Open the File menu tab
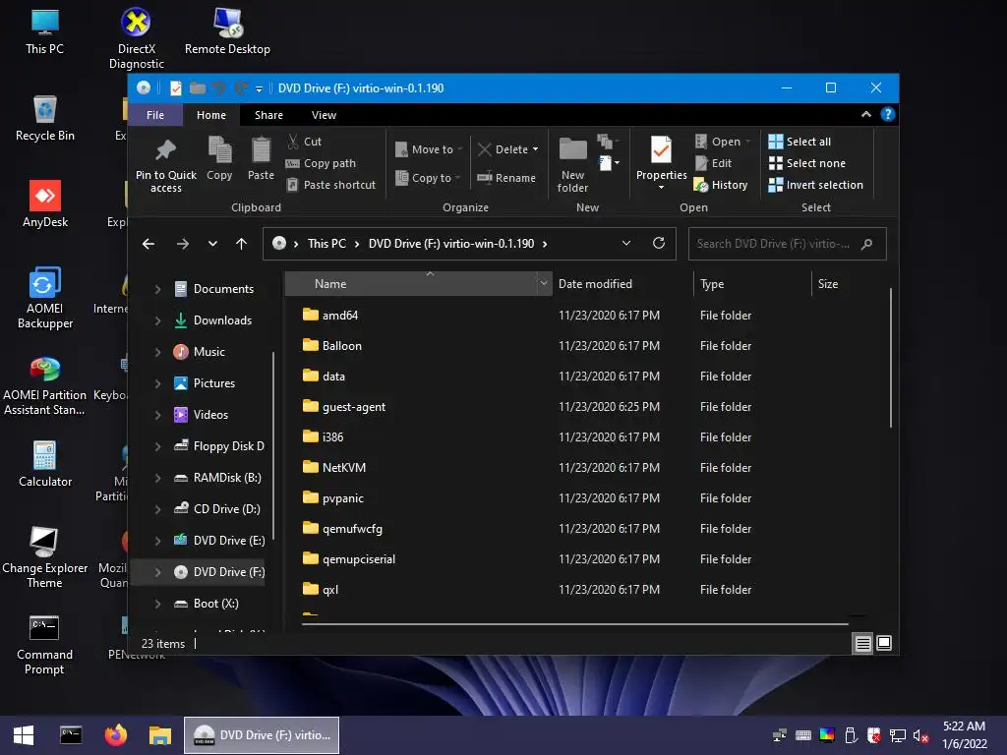Image resolution: width=1007 pixels, height=755 pixels. click(x=155, y=115)
